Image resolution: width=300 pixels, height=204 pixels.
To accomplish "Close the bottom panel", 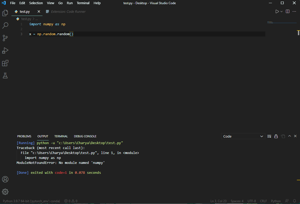I will (x=295, y=136).
